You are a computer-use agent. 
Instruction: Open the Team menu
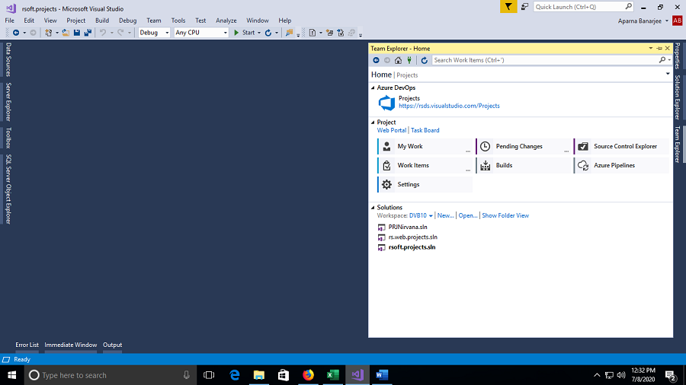(153, 21)
